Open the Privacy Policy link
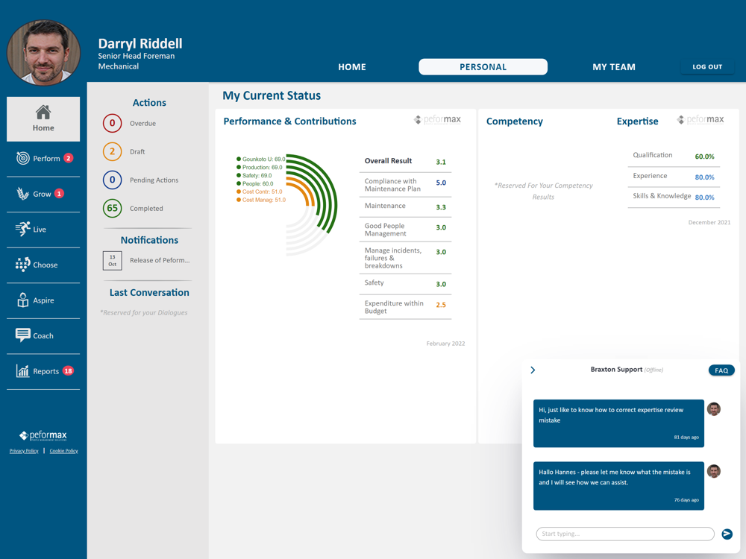Image resolution: width=746 pixels, height=559 pixels. (x=24, y=451)
